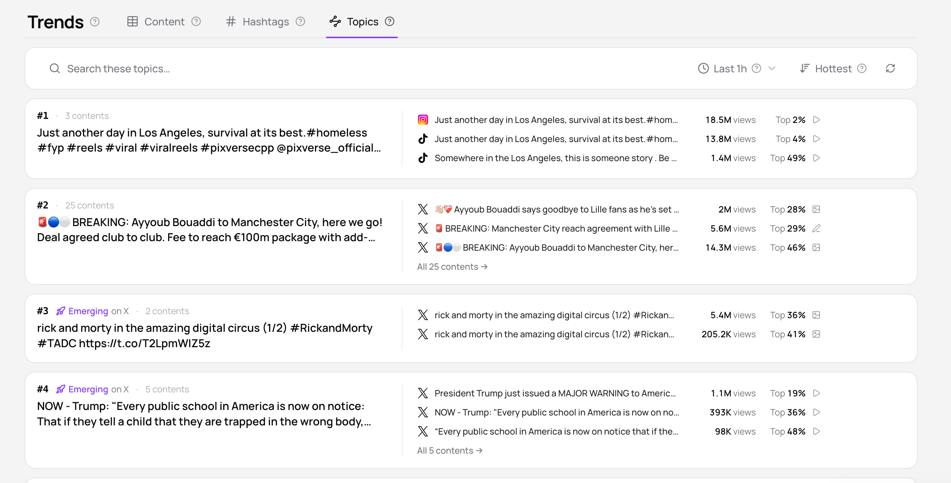Click the 'Top 2%' ranking label
Screen dimensions: 951x483
(791, 120)
